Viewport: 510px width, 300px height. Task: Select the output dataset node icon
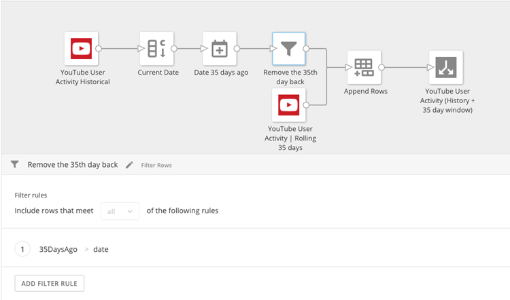coord(446,67)
